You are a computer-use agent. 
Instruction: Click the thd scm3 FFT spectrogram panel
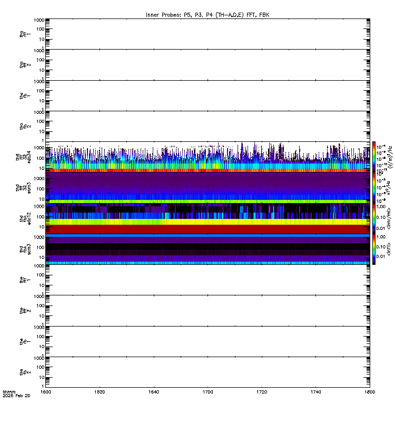pos(208,188)
